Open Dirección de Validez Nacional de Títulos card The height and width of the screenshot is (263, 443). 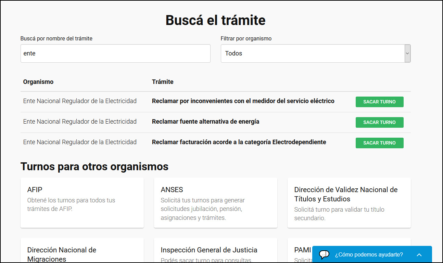tap(349, 203)
